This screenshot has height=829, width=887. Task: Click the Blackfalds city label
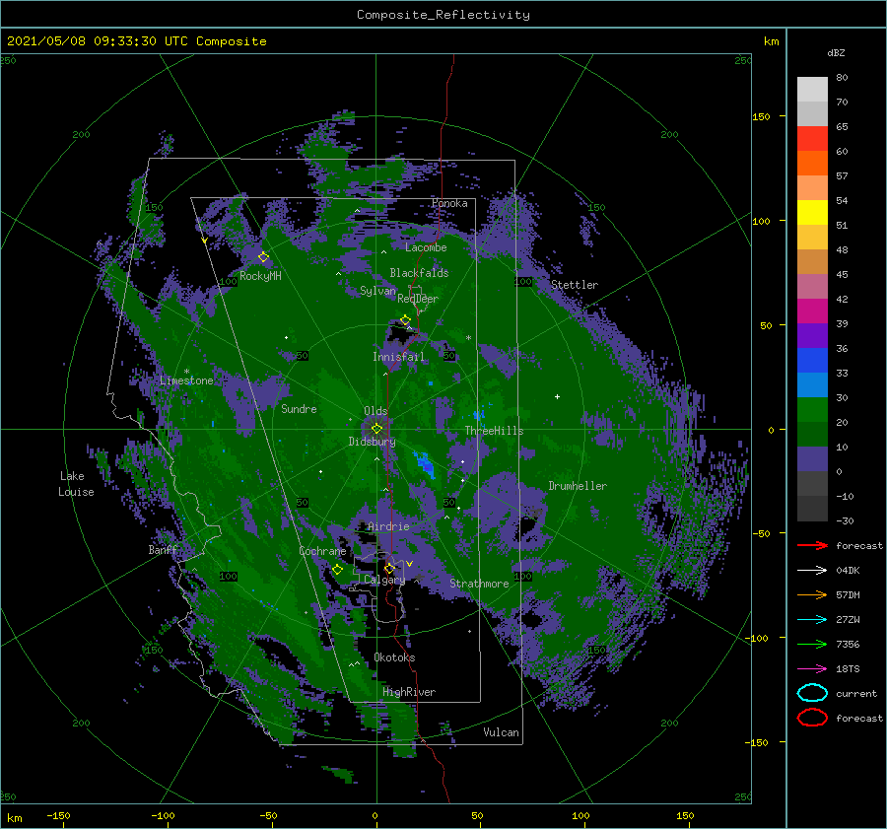coord(419,273)
